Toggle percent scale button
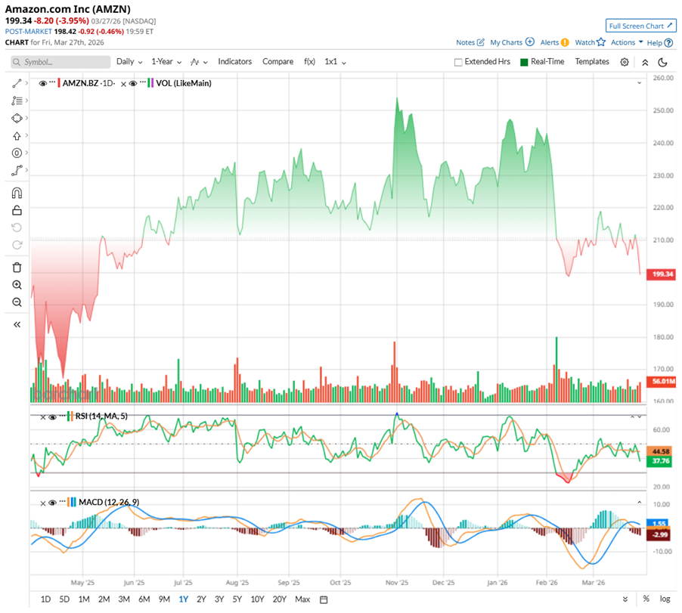Viewport: 682px width, 613px height. [646, 599]
